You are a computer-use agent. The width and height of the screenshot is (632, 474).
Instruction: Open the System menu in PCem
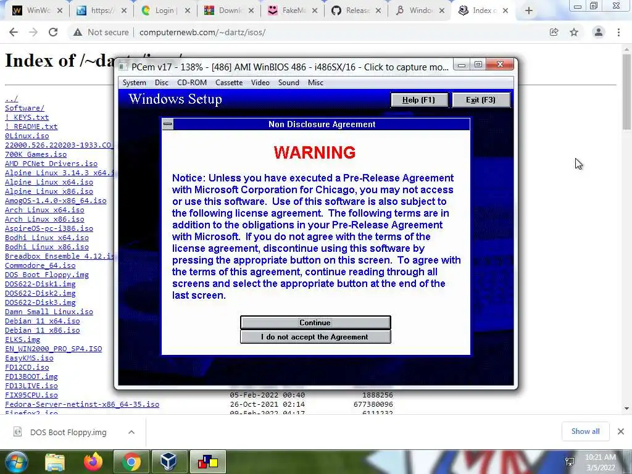[134, 83]
